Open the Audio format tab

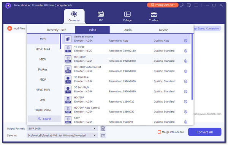click(128, 30)
